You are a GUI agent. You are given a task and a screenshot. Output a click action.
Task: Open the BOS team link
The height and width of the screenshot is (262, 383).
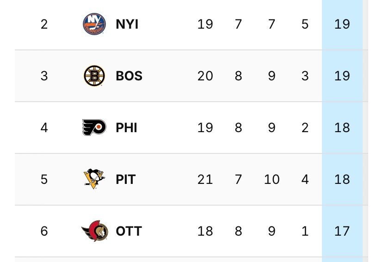pyautogui.click(x=129, y=76)
